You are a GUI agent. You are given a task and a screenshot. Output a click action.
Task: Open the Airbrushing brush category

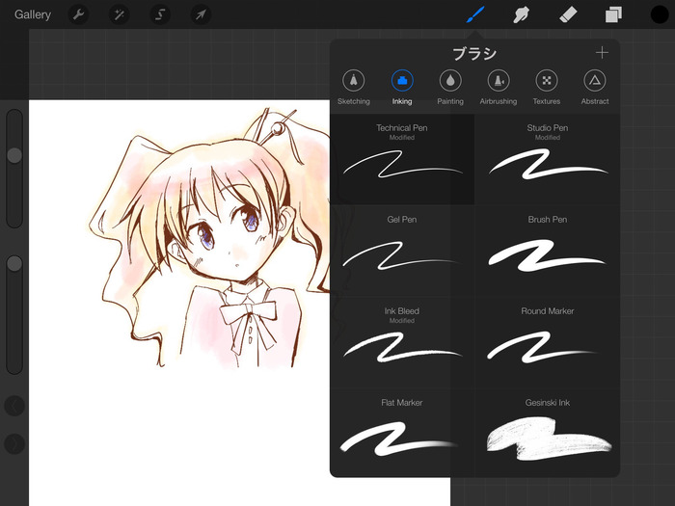click(x=499, y=88)
